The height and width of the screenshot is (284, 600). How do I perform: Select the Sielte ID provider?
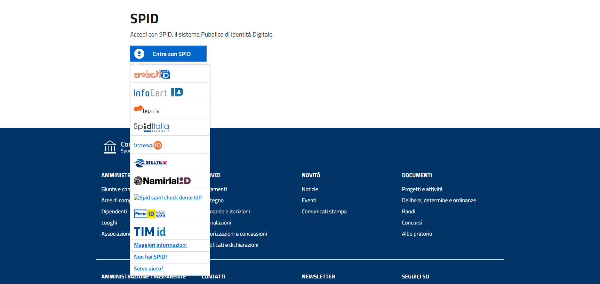(x=150, y=163)
